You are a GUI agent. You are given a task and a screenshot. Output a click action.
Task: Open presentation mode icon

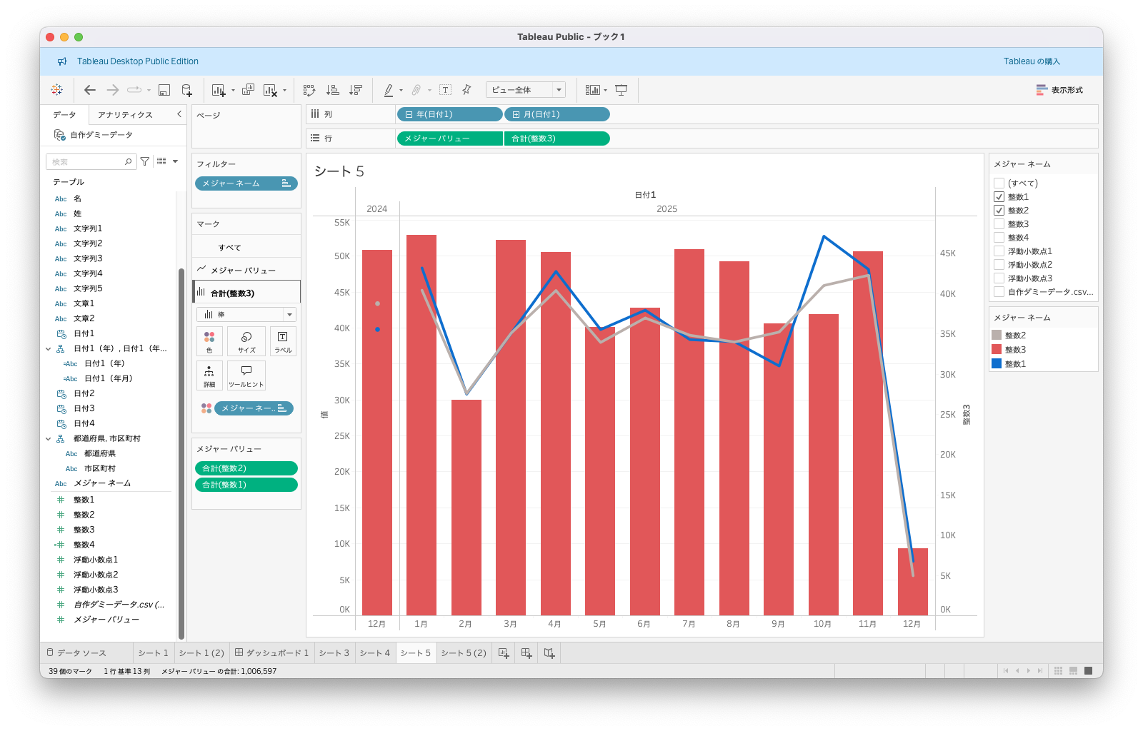622,90
